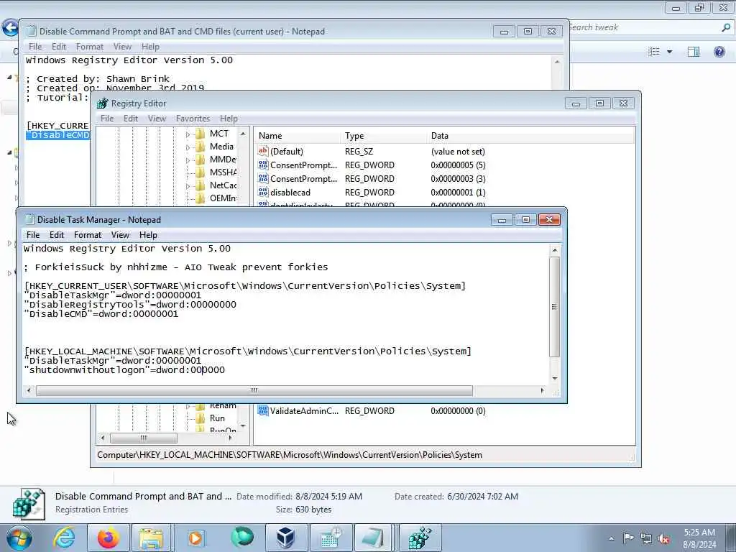Launch Windows Media Player from taskbar
736x552 pixels.
[195, 538]
